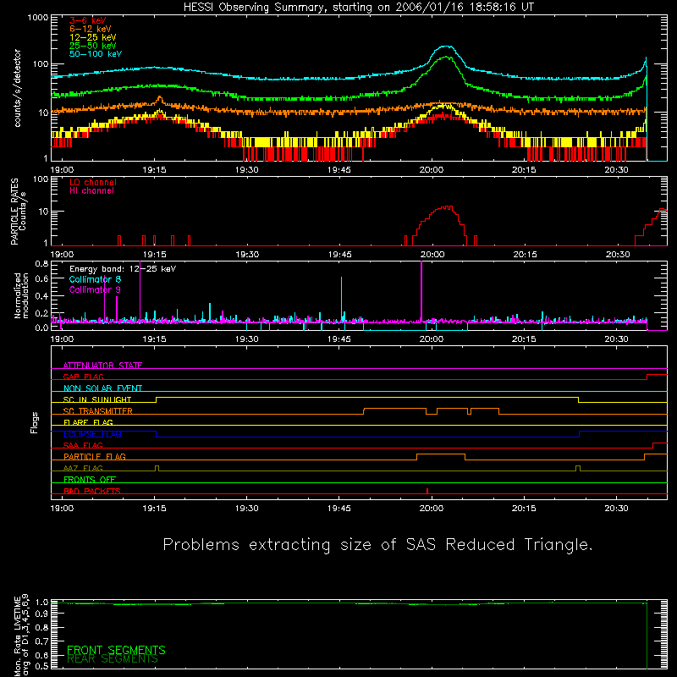Click the HESSI Observing Summary title text
The image size is (677, 677).
click(x=358, y=8)
